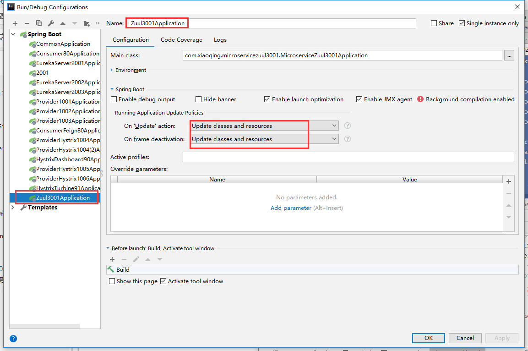Remove override parameter minus icon
Image resolution: width=528 pixels, height=351 pixels.
(509, 193)
